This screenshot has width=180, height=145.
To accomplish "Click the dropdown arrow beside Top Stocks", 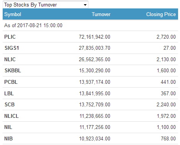I will pyautogui.click(x=85, y=5).
